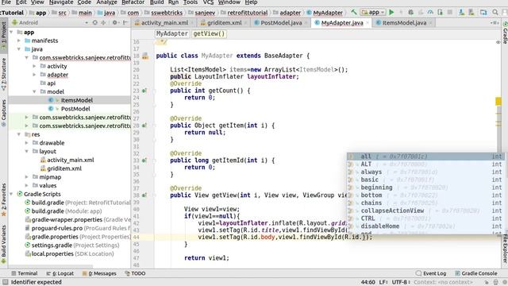Collapse the app root folder
Image resolution: width=508 pixels, height=286 pixels.
(12, 32)
